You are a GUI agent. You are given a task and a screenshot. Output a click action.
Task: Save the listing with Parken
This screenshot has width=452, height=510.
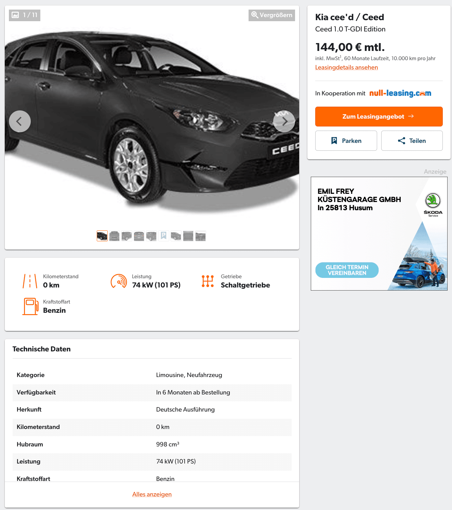pos(346,141)
